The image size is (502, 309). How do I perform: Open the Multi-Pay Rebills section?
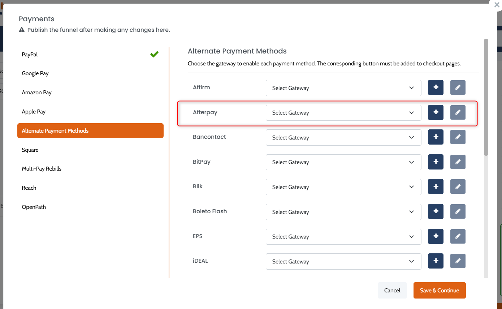coord(42,169)
